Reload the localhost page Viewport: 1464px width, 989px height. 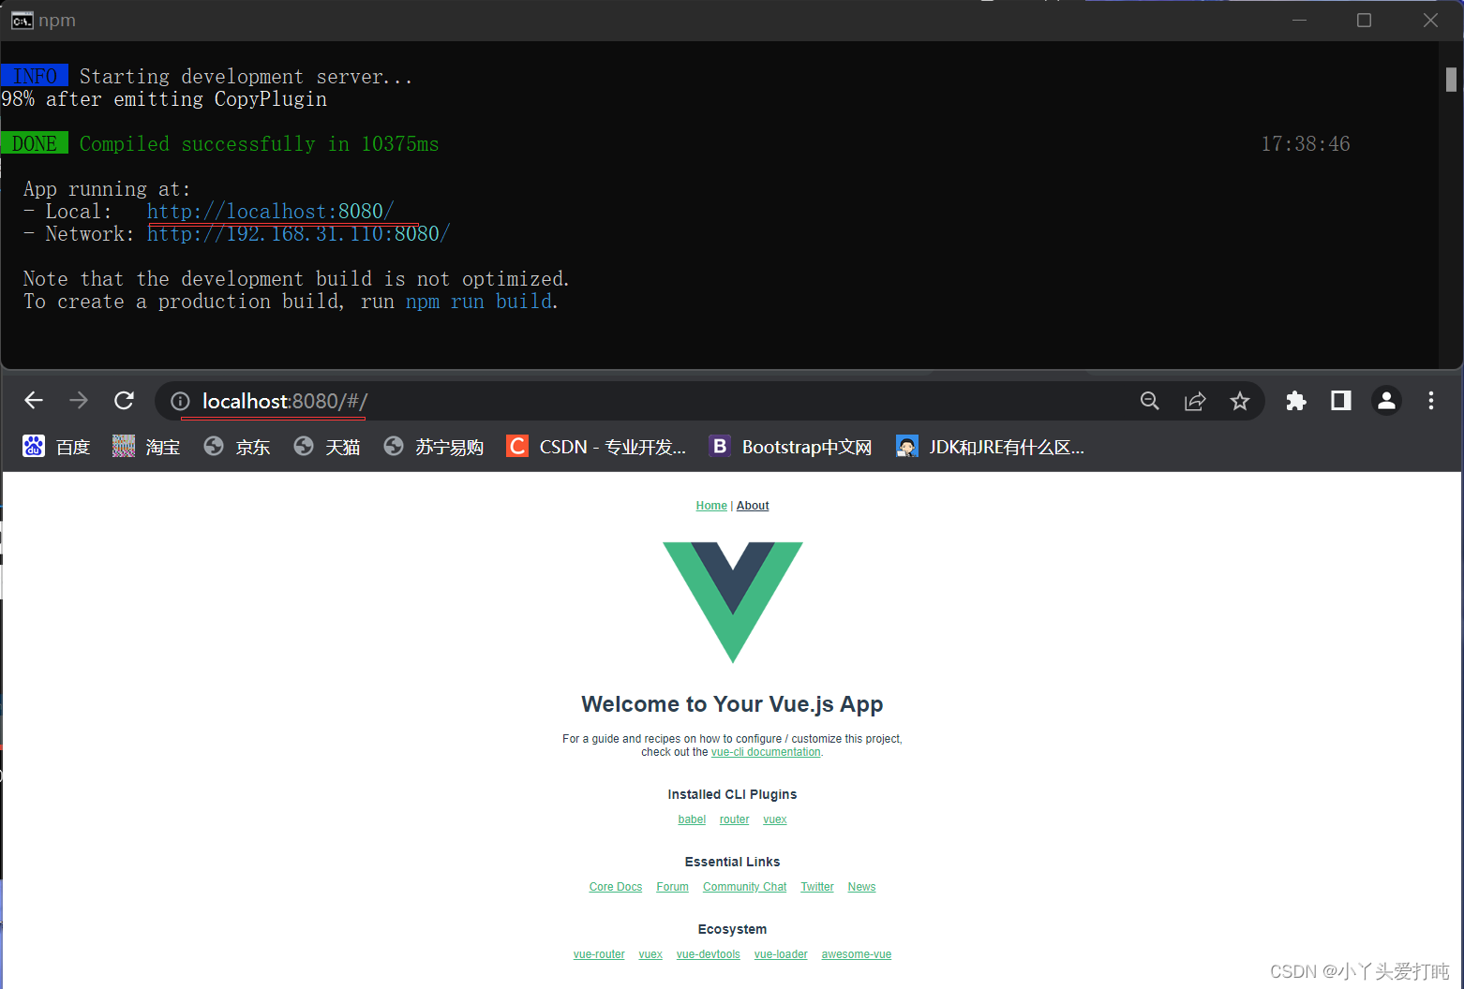[x=124, y=401]
